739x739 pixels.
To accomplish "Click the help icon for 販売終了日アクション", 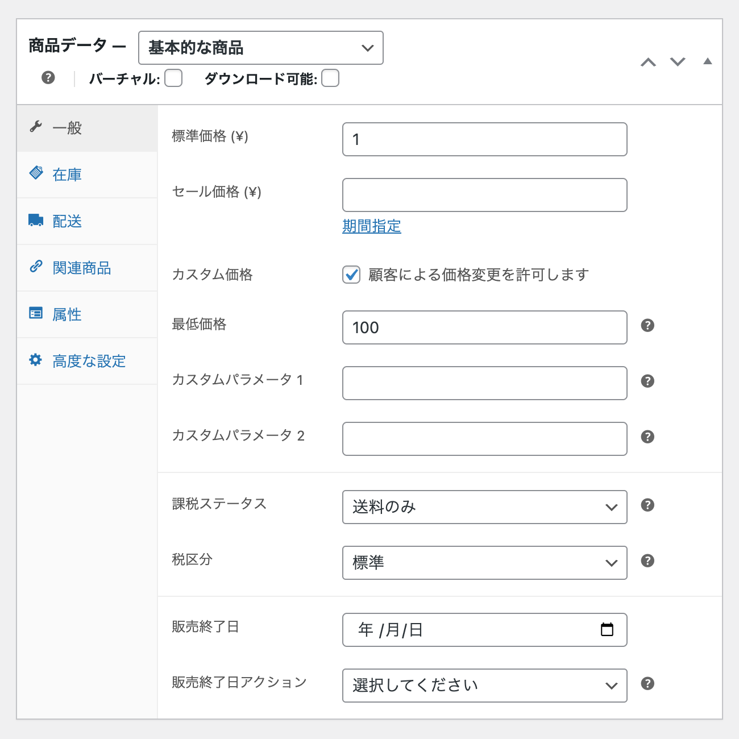I will coord(647,683).
